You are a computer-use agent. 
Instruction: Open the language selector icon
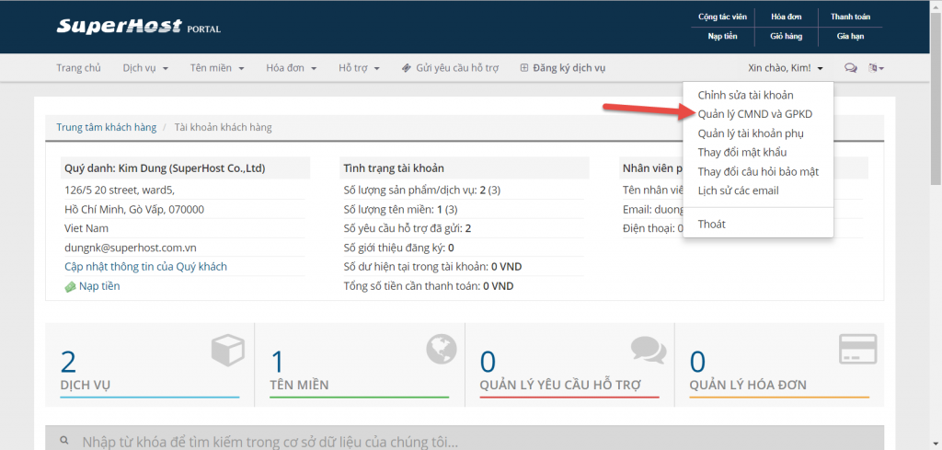876,68
